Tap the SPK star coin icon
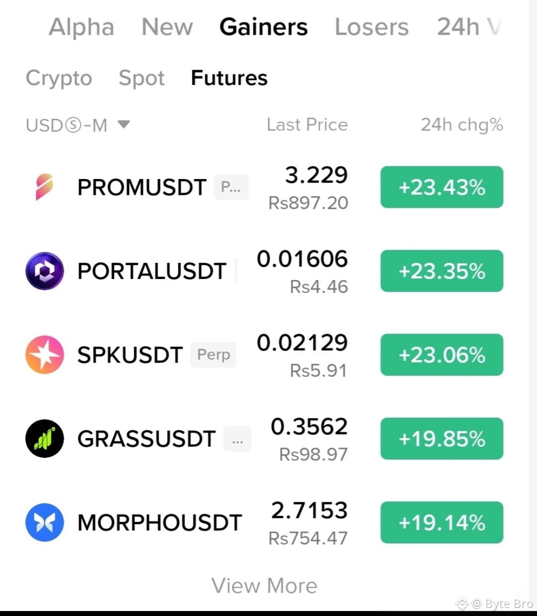This screenshot has width=537, height=616. tap(45, 354)
